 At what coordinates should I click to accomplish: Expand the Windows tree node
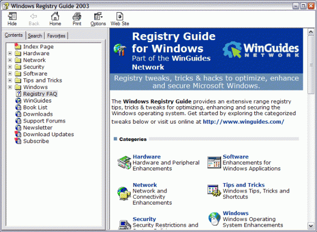(10, 87)
